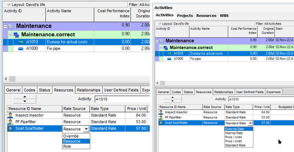
Task: Collapse the Maintenance group in left panel
Action: pos(6,26)
